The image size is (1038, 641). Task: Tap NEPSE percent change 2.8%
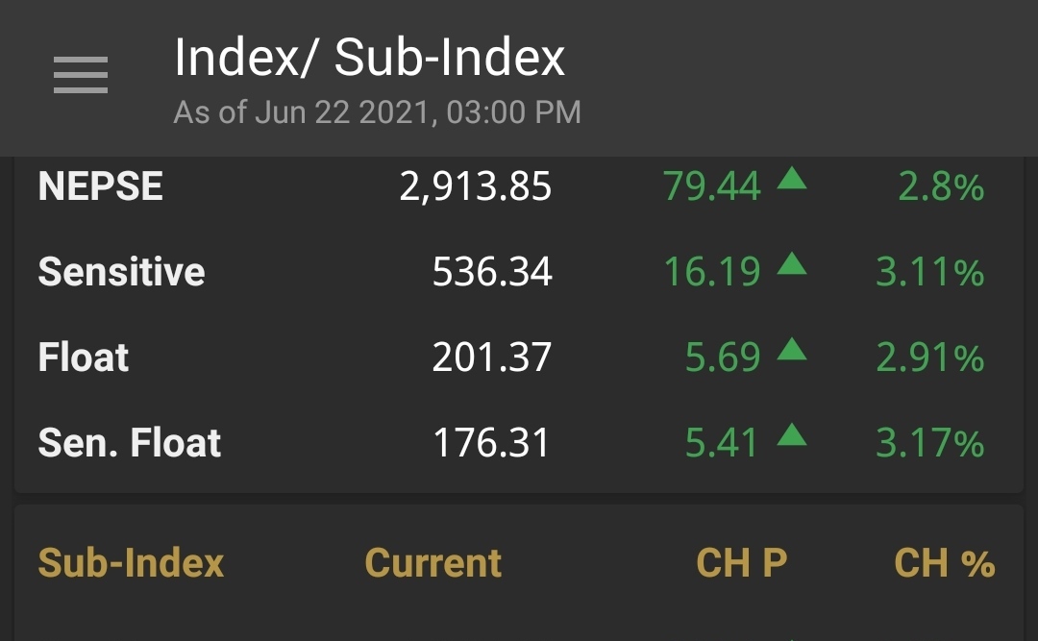941,186
